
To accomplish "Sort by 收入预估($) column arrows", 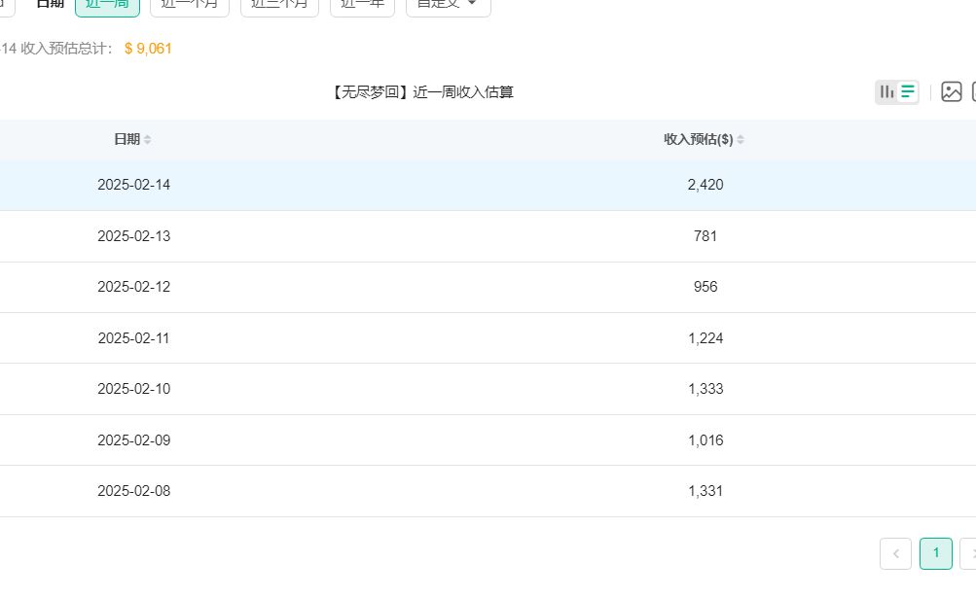I will tap(741, 140).
